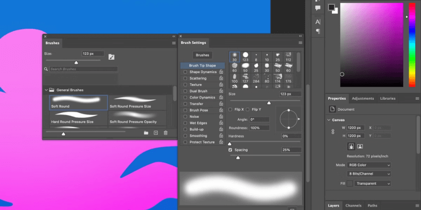Click the Brushes button in Brush Settings

(x=202, y=55)
